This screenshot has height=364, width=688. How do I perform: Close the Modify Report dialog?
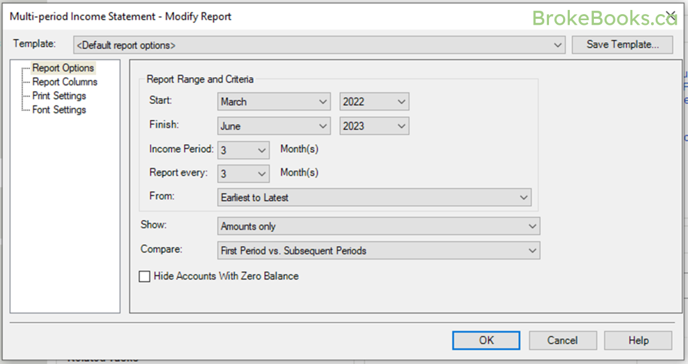670,15
